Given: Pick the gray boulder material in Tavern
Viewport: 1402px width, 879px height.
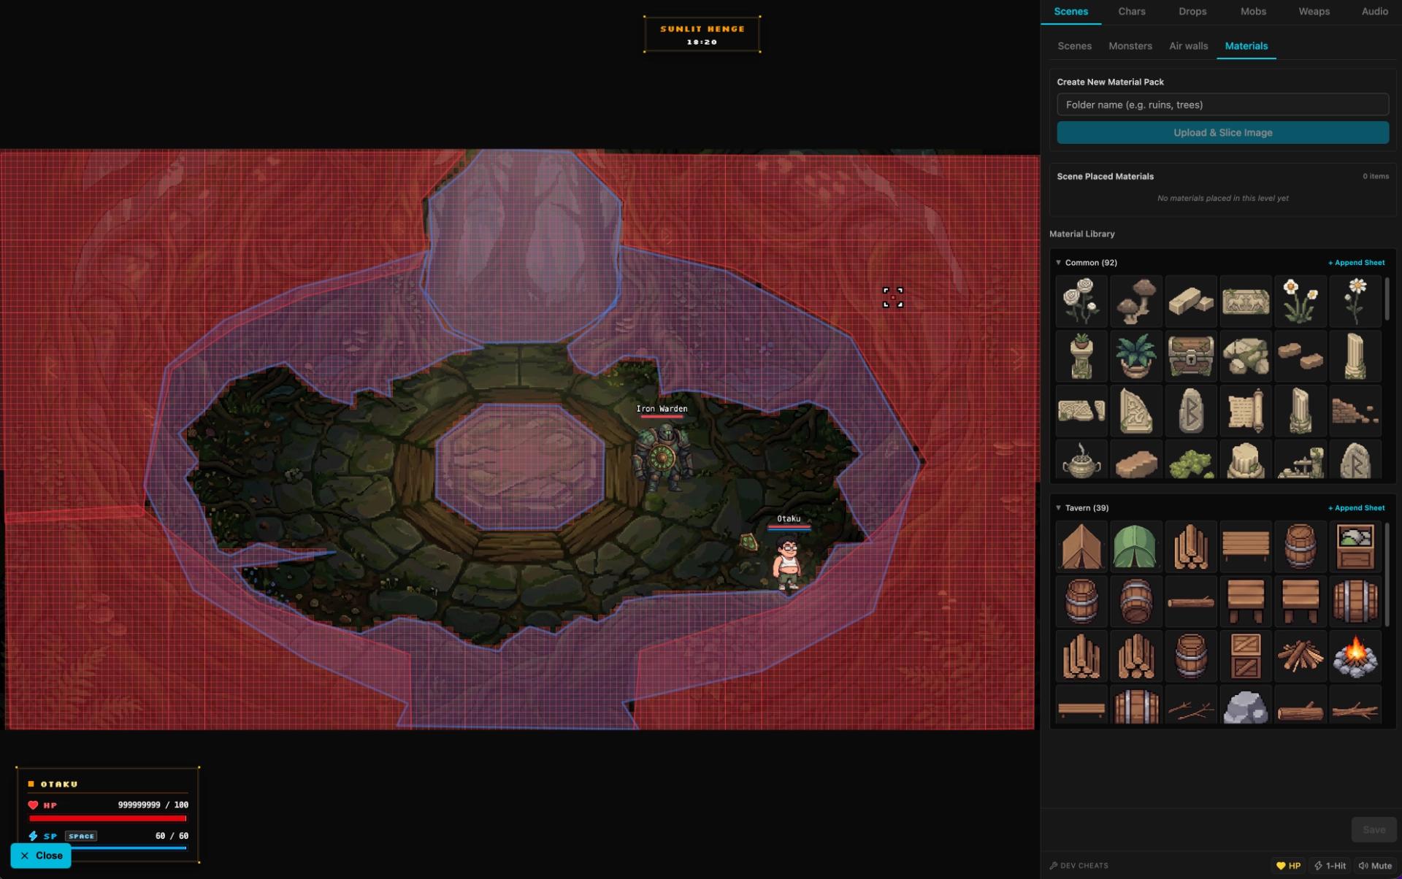Looking at the screenshot, I should coord(1246,705).
